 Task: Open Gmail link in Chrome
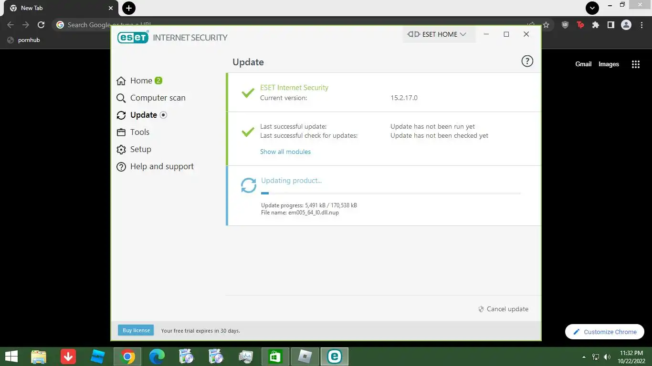[583, 64]
